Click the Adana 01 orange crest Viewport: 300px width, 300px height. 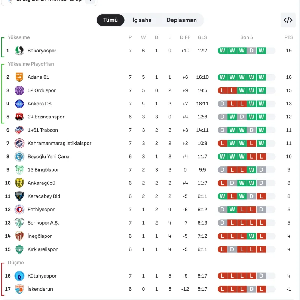point(19,77)
